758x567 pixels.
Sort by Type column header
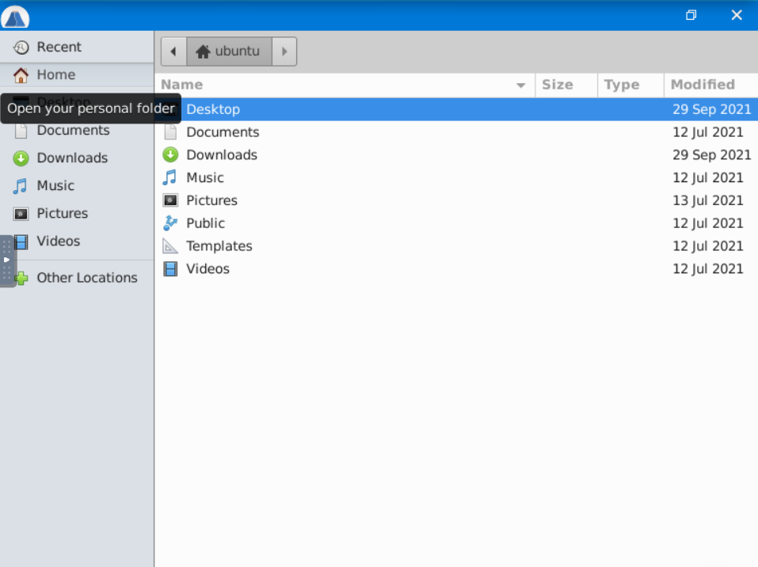click(x=630, y=85)
